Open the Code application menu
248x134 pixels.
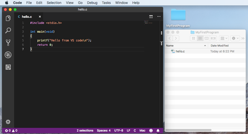pyautogui.click(x=17, y=3)
